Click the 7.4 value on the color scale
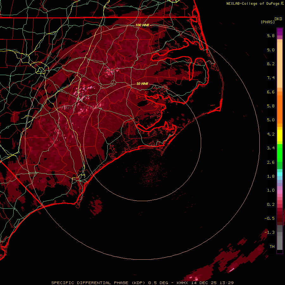 click(x=271, y=78)
